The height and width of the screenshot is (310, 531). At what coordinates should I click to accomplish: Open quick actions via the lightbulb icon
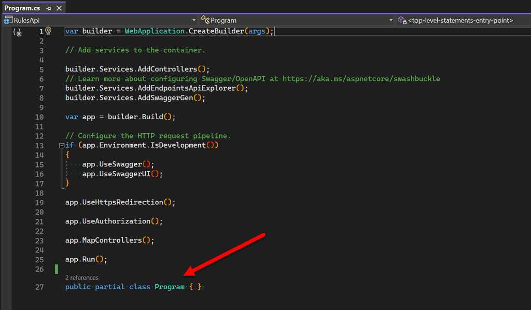coord(48,31)
